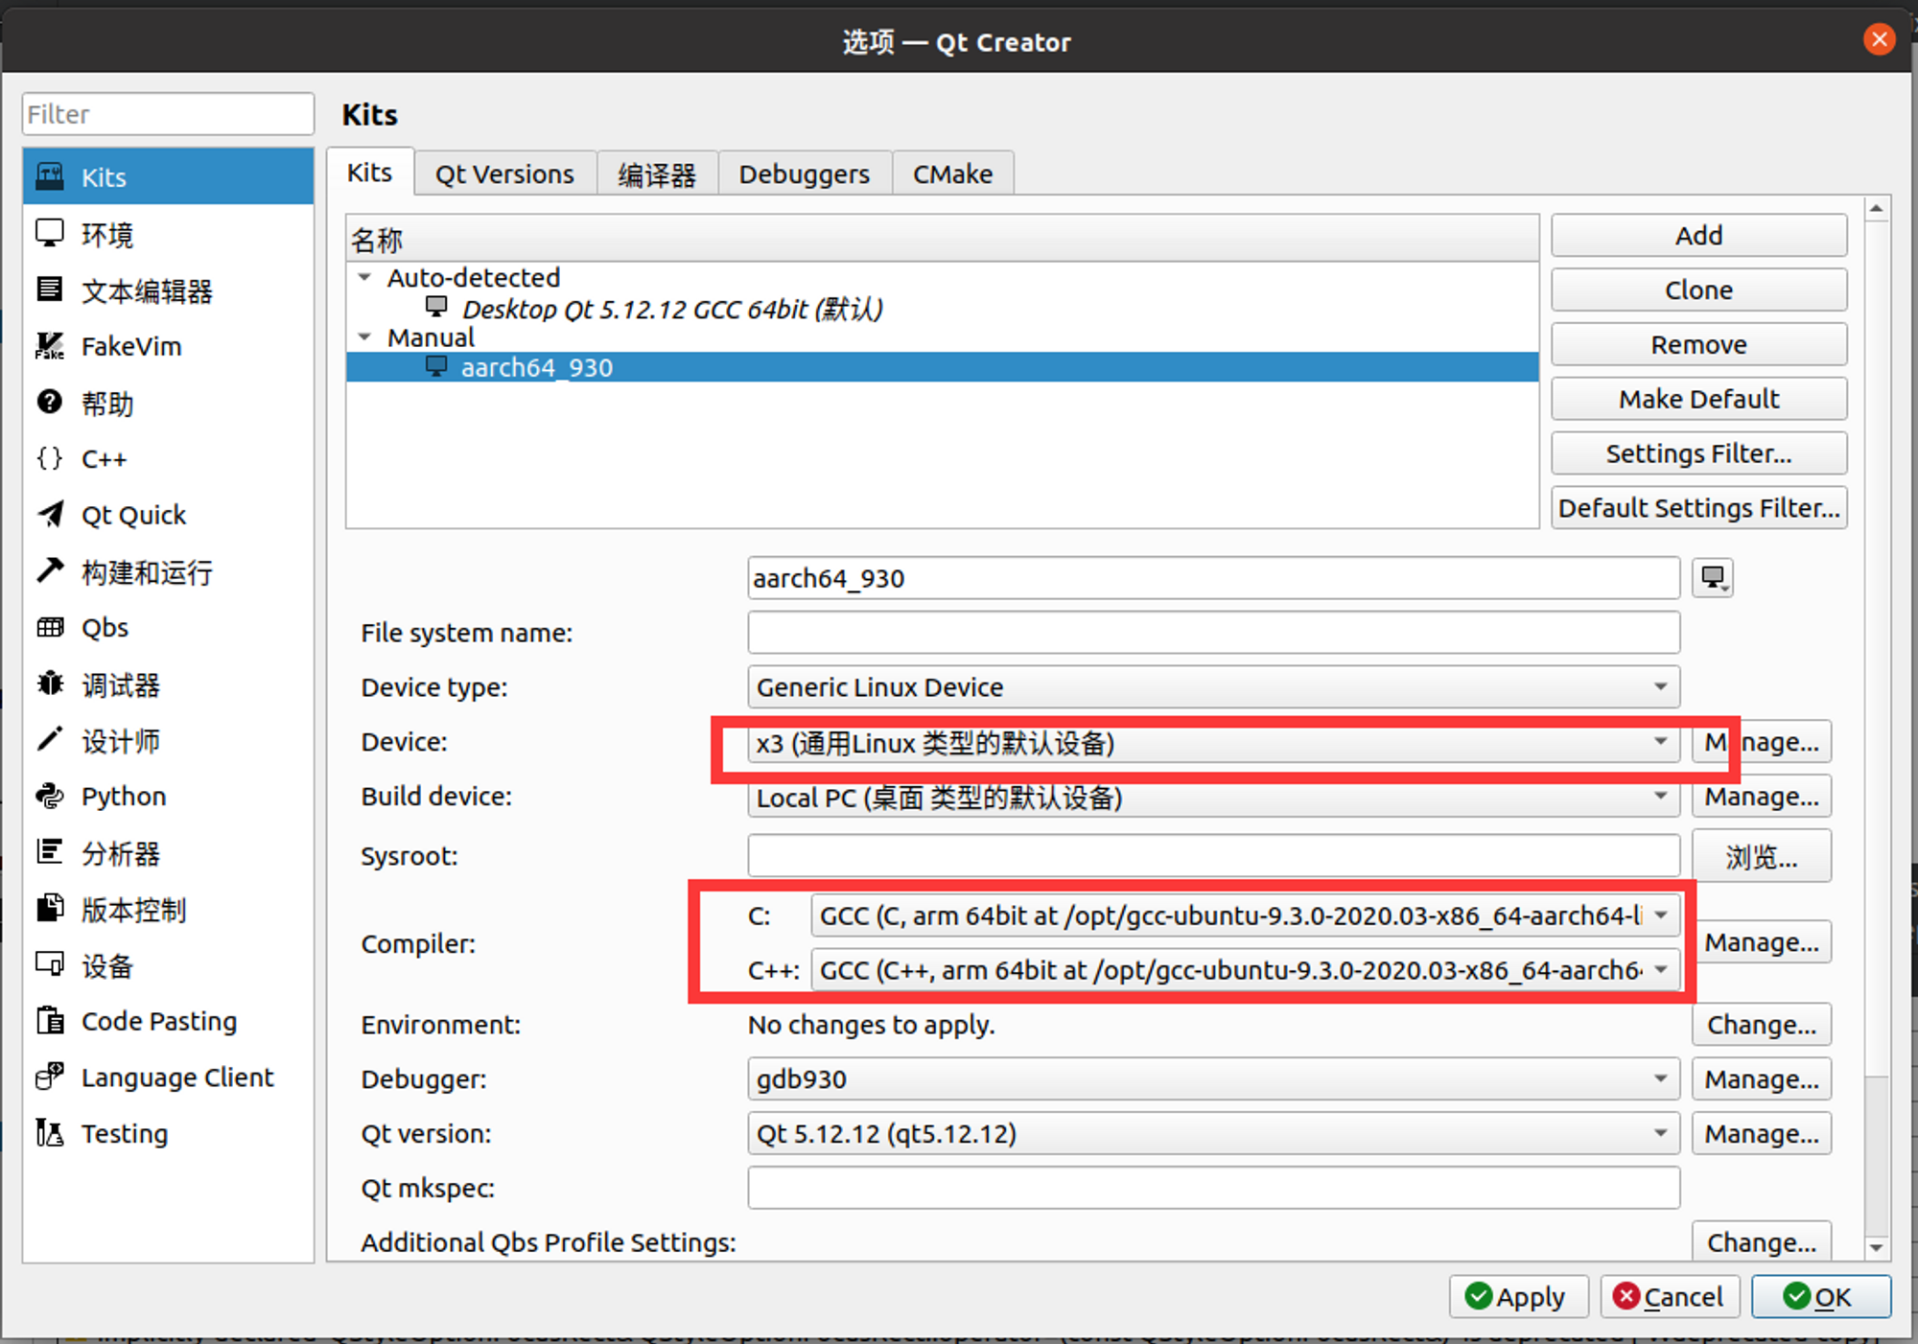The width and height of the screenshot is (1918, 1344).
Task: Click OK button
Action: tap(1821, 1297)
